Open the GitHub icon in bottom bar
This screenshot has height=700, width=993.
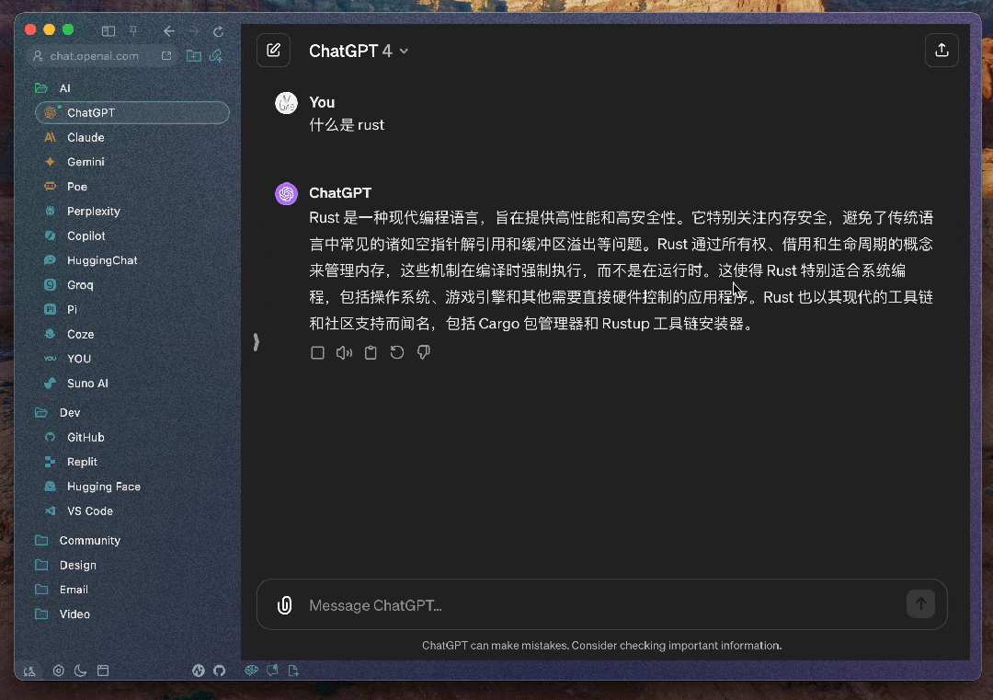[x=219, y=671]
